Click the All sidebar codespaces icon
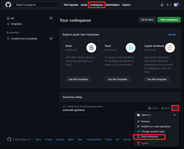184x149 pixels. [x=8, y=18]
